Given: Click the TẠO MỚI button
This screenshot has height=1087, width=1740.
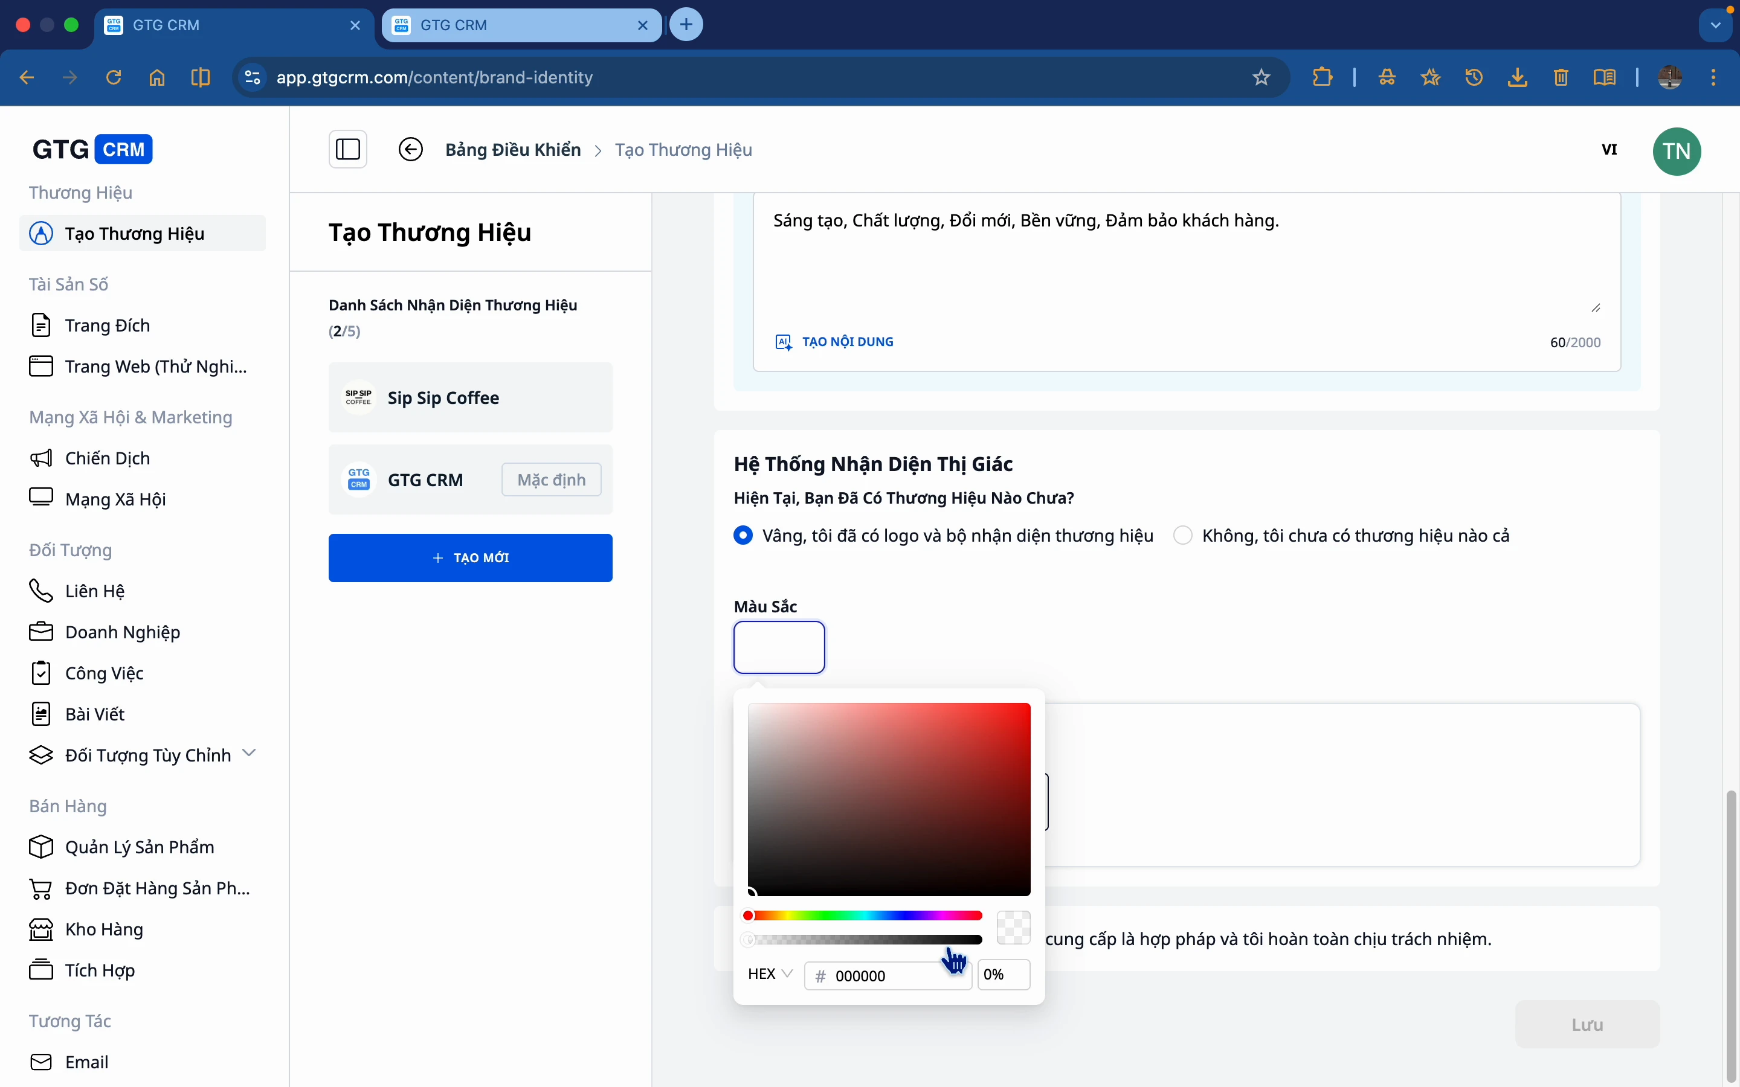Looking at the screenshot, I should pos(470,558).
